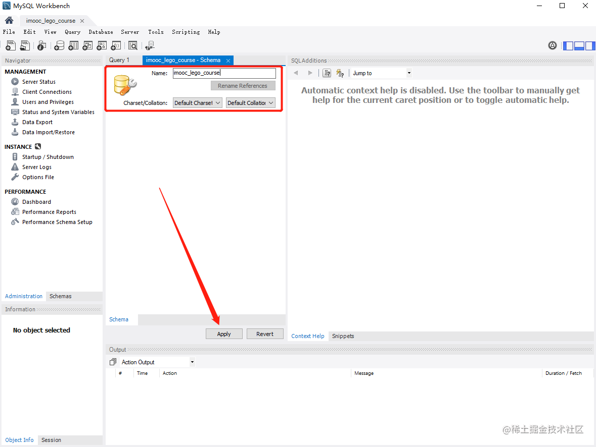Toggle the right SQL Additions panel visibility
Screen dimensions: 596x447
pos(590,46)
